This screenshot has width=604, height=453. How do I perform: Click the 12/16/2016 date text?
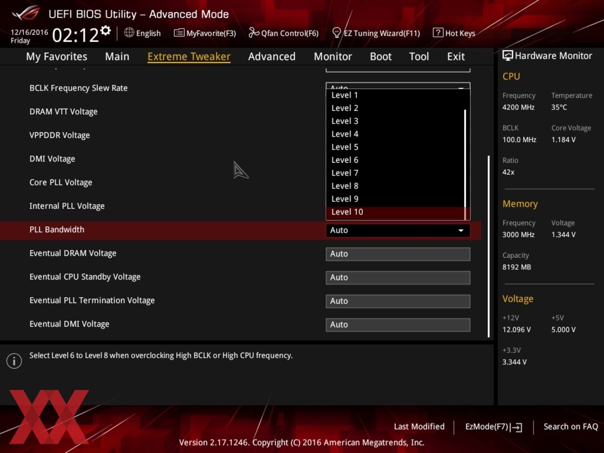[x=29, y=32]
